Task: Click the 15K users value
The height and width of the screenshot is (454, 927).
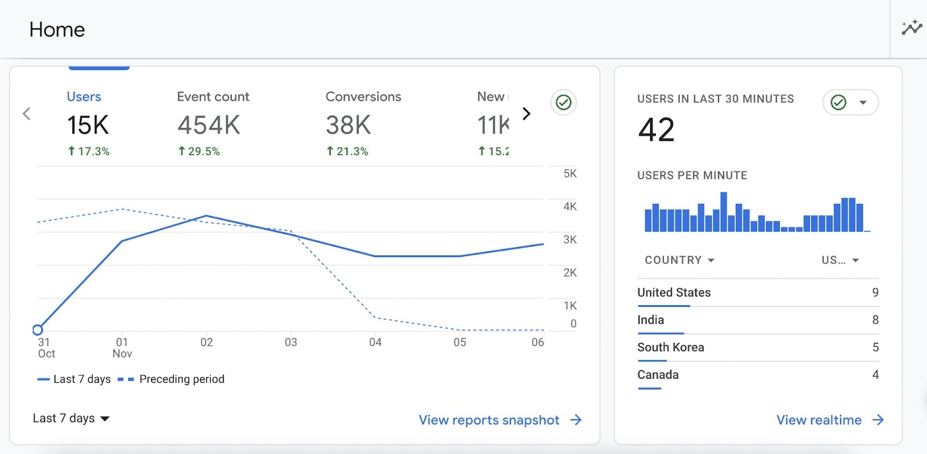Action: pos(88,125)
